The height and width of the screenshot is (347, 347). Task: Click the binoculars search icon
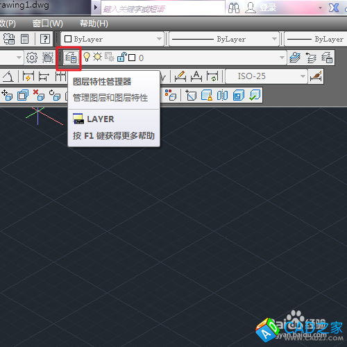(x=234, y=8)
